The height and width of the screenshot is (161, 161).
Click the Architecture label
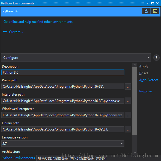click(x=11, y=152)
